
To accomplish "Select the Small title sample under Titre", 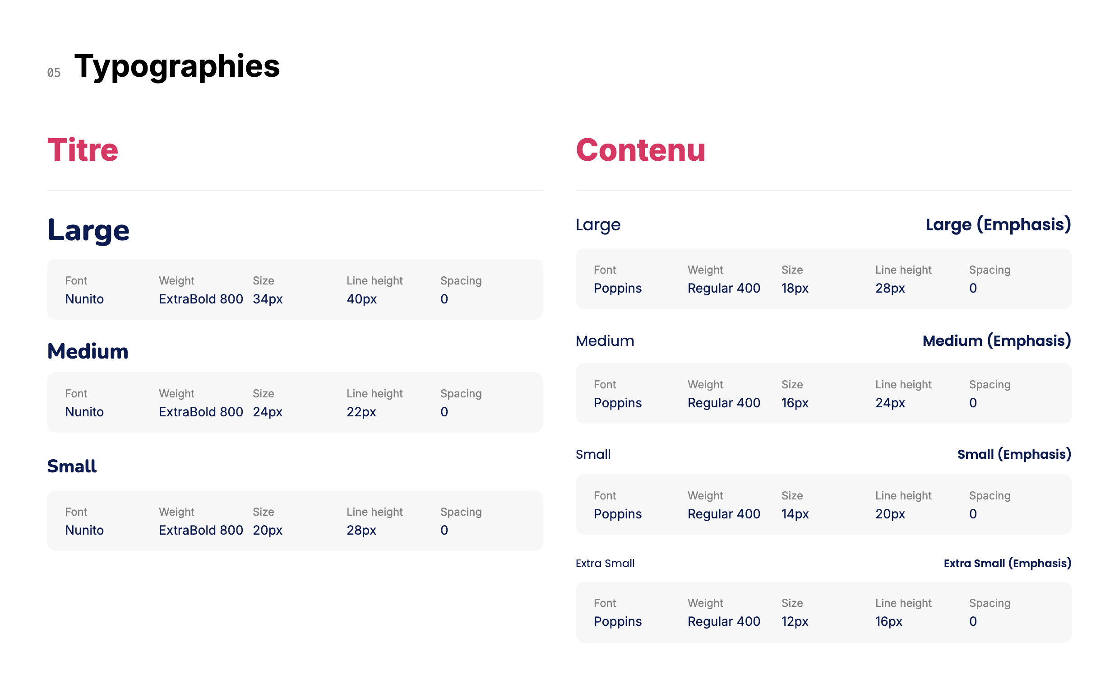I will 72,466.
